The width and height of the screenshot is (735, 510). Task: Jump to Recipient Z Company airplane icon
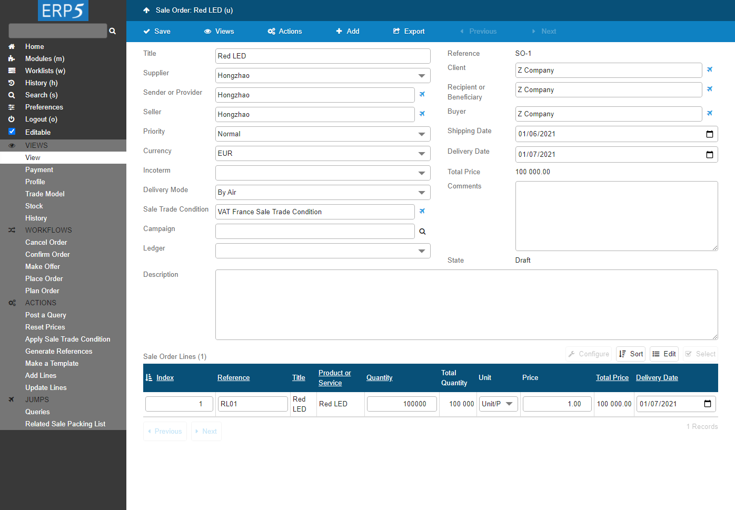(709, 89)
